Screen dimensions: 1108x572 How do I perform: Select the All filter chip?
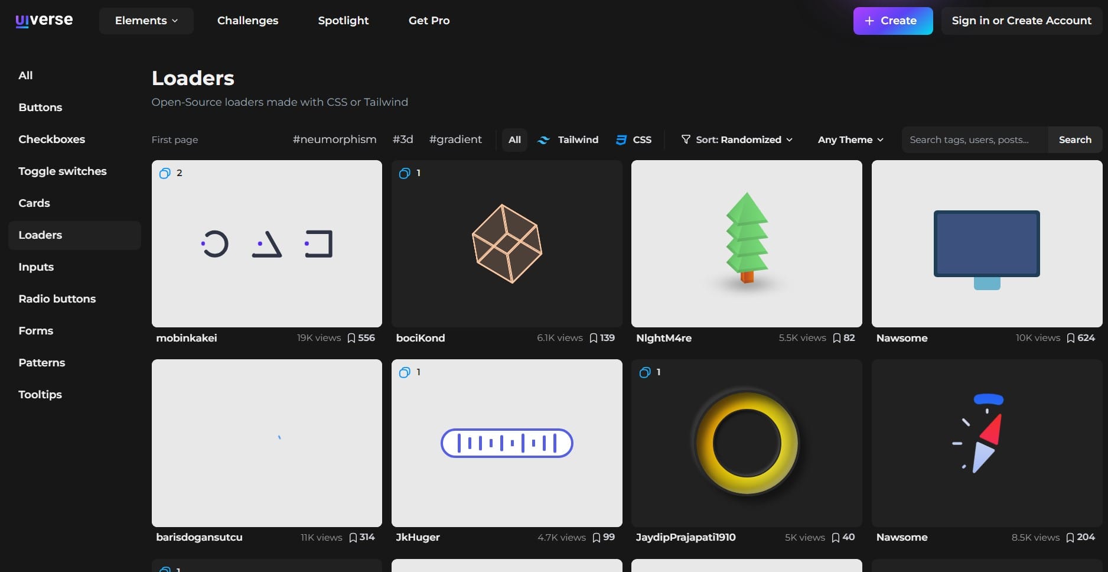[514, 139]
